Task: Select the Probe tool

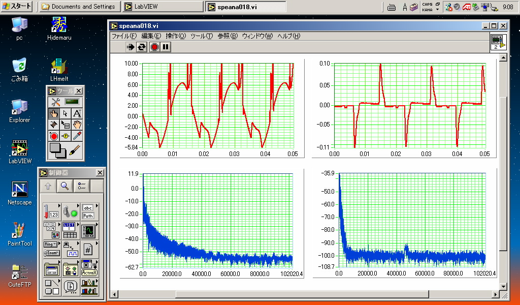Action: [x=65, y=136]
